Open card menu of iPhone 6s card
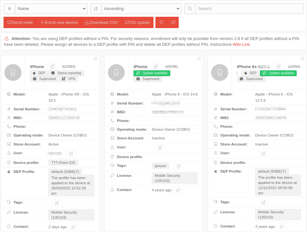The width and height of the screenshot is (307, 232). pyautogui.click(x=302, y=58)
